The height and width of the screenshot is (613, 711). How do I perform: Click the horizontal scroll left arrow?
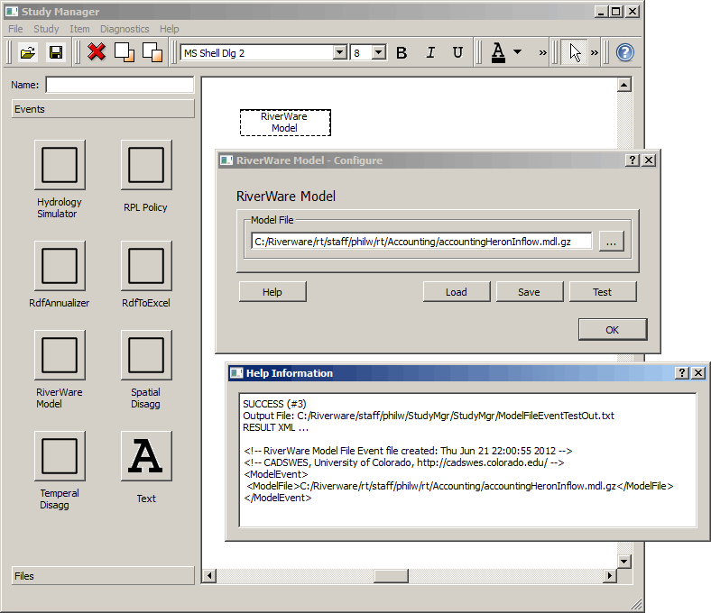[x=208, y=576]
